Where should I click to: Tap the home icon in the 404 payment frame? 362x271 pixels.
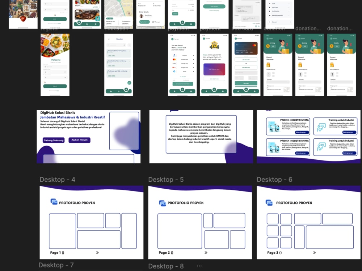click(206, 91)
